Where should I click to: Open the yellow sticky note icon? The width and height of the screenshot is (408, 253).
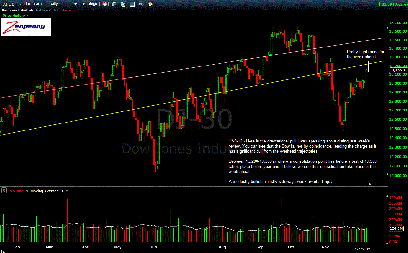150,4
